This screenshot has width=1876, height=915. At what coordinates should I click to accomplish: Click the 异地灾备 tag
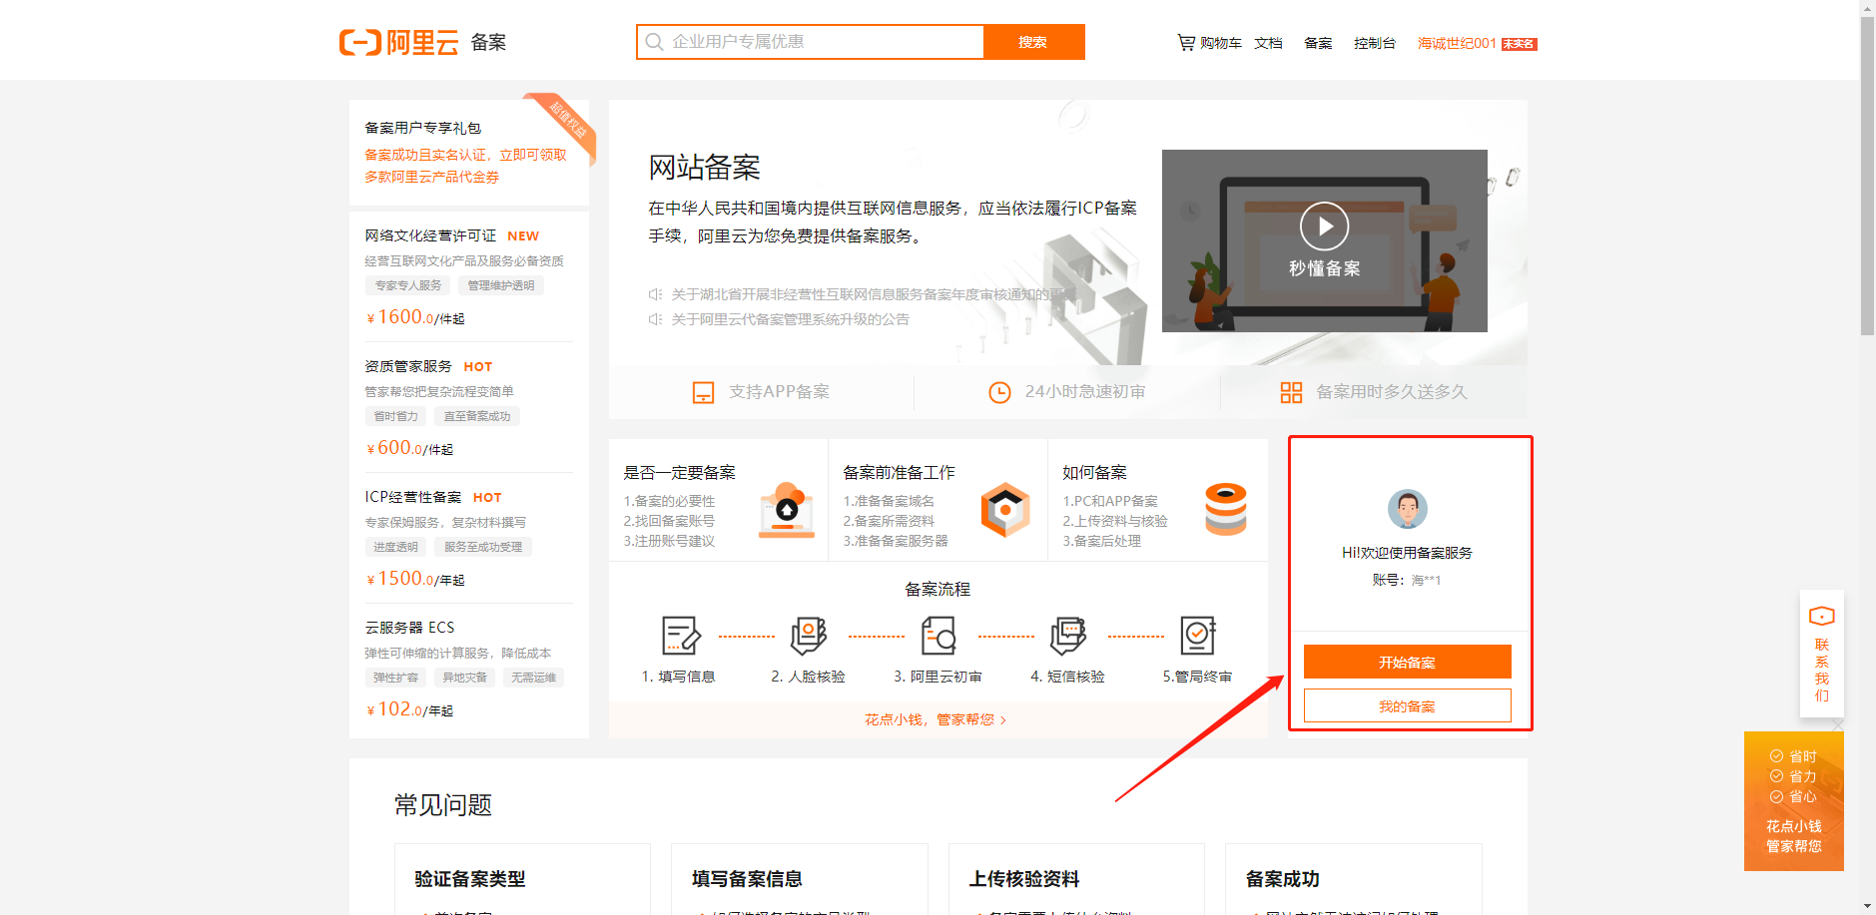465,678
